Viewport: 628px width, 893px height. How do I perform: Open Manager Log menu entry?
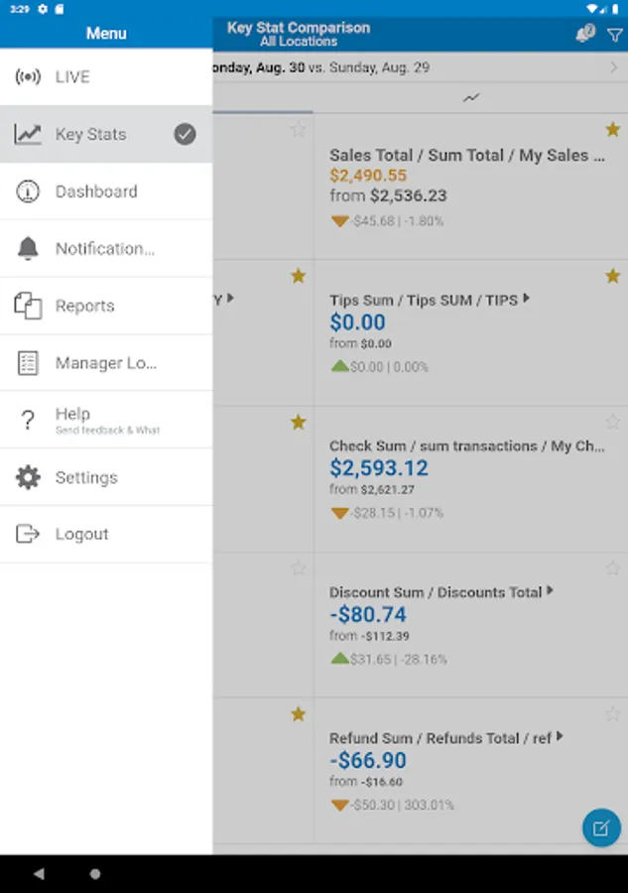point(105,363)
